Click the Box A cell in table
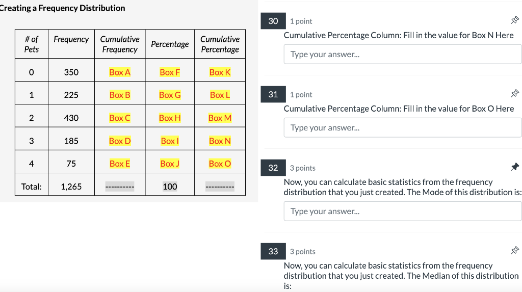This screenshot has height=292, width=522. pos(120,72)
